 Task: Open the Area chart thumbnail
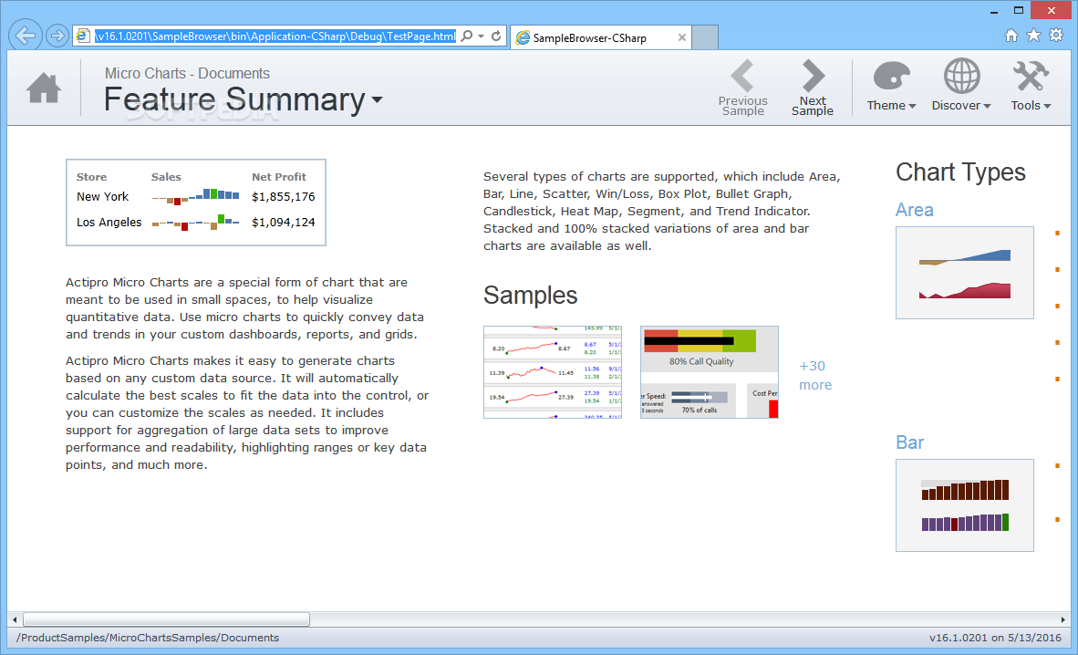tap(965, 273)
